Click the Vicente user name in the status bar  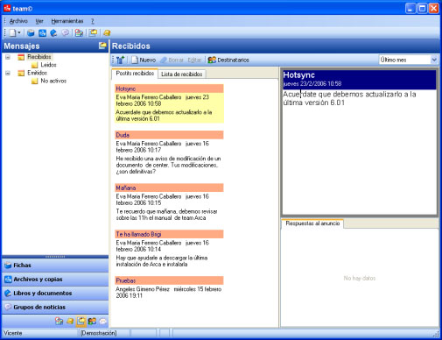tap(13, 333)
